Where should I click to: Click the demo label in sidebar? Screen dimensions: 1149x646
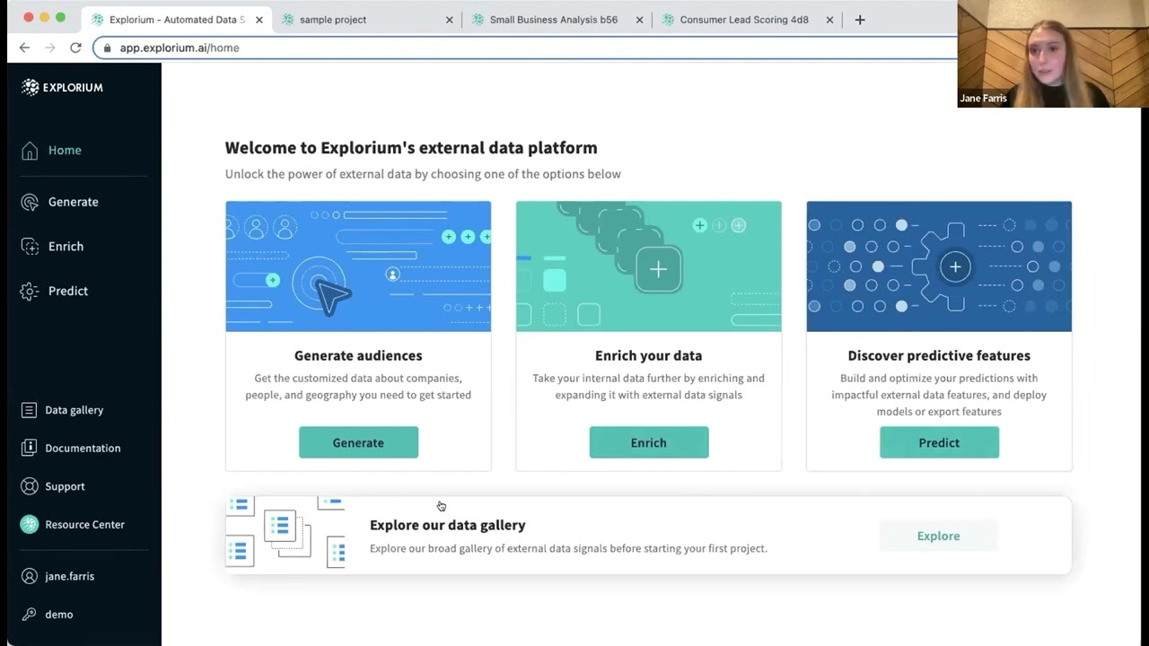click(x=59, y=615)
